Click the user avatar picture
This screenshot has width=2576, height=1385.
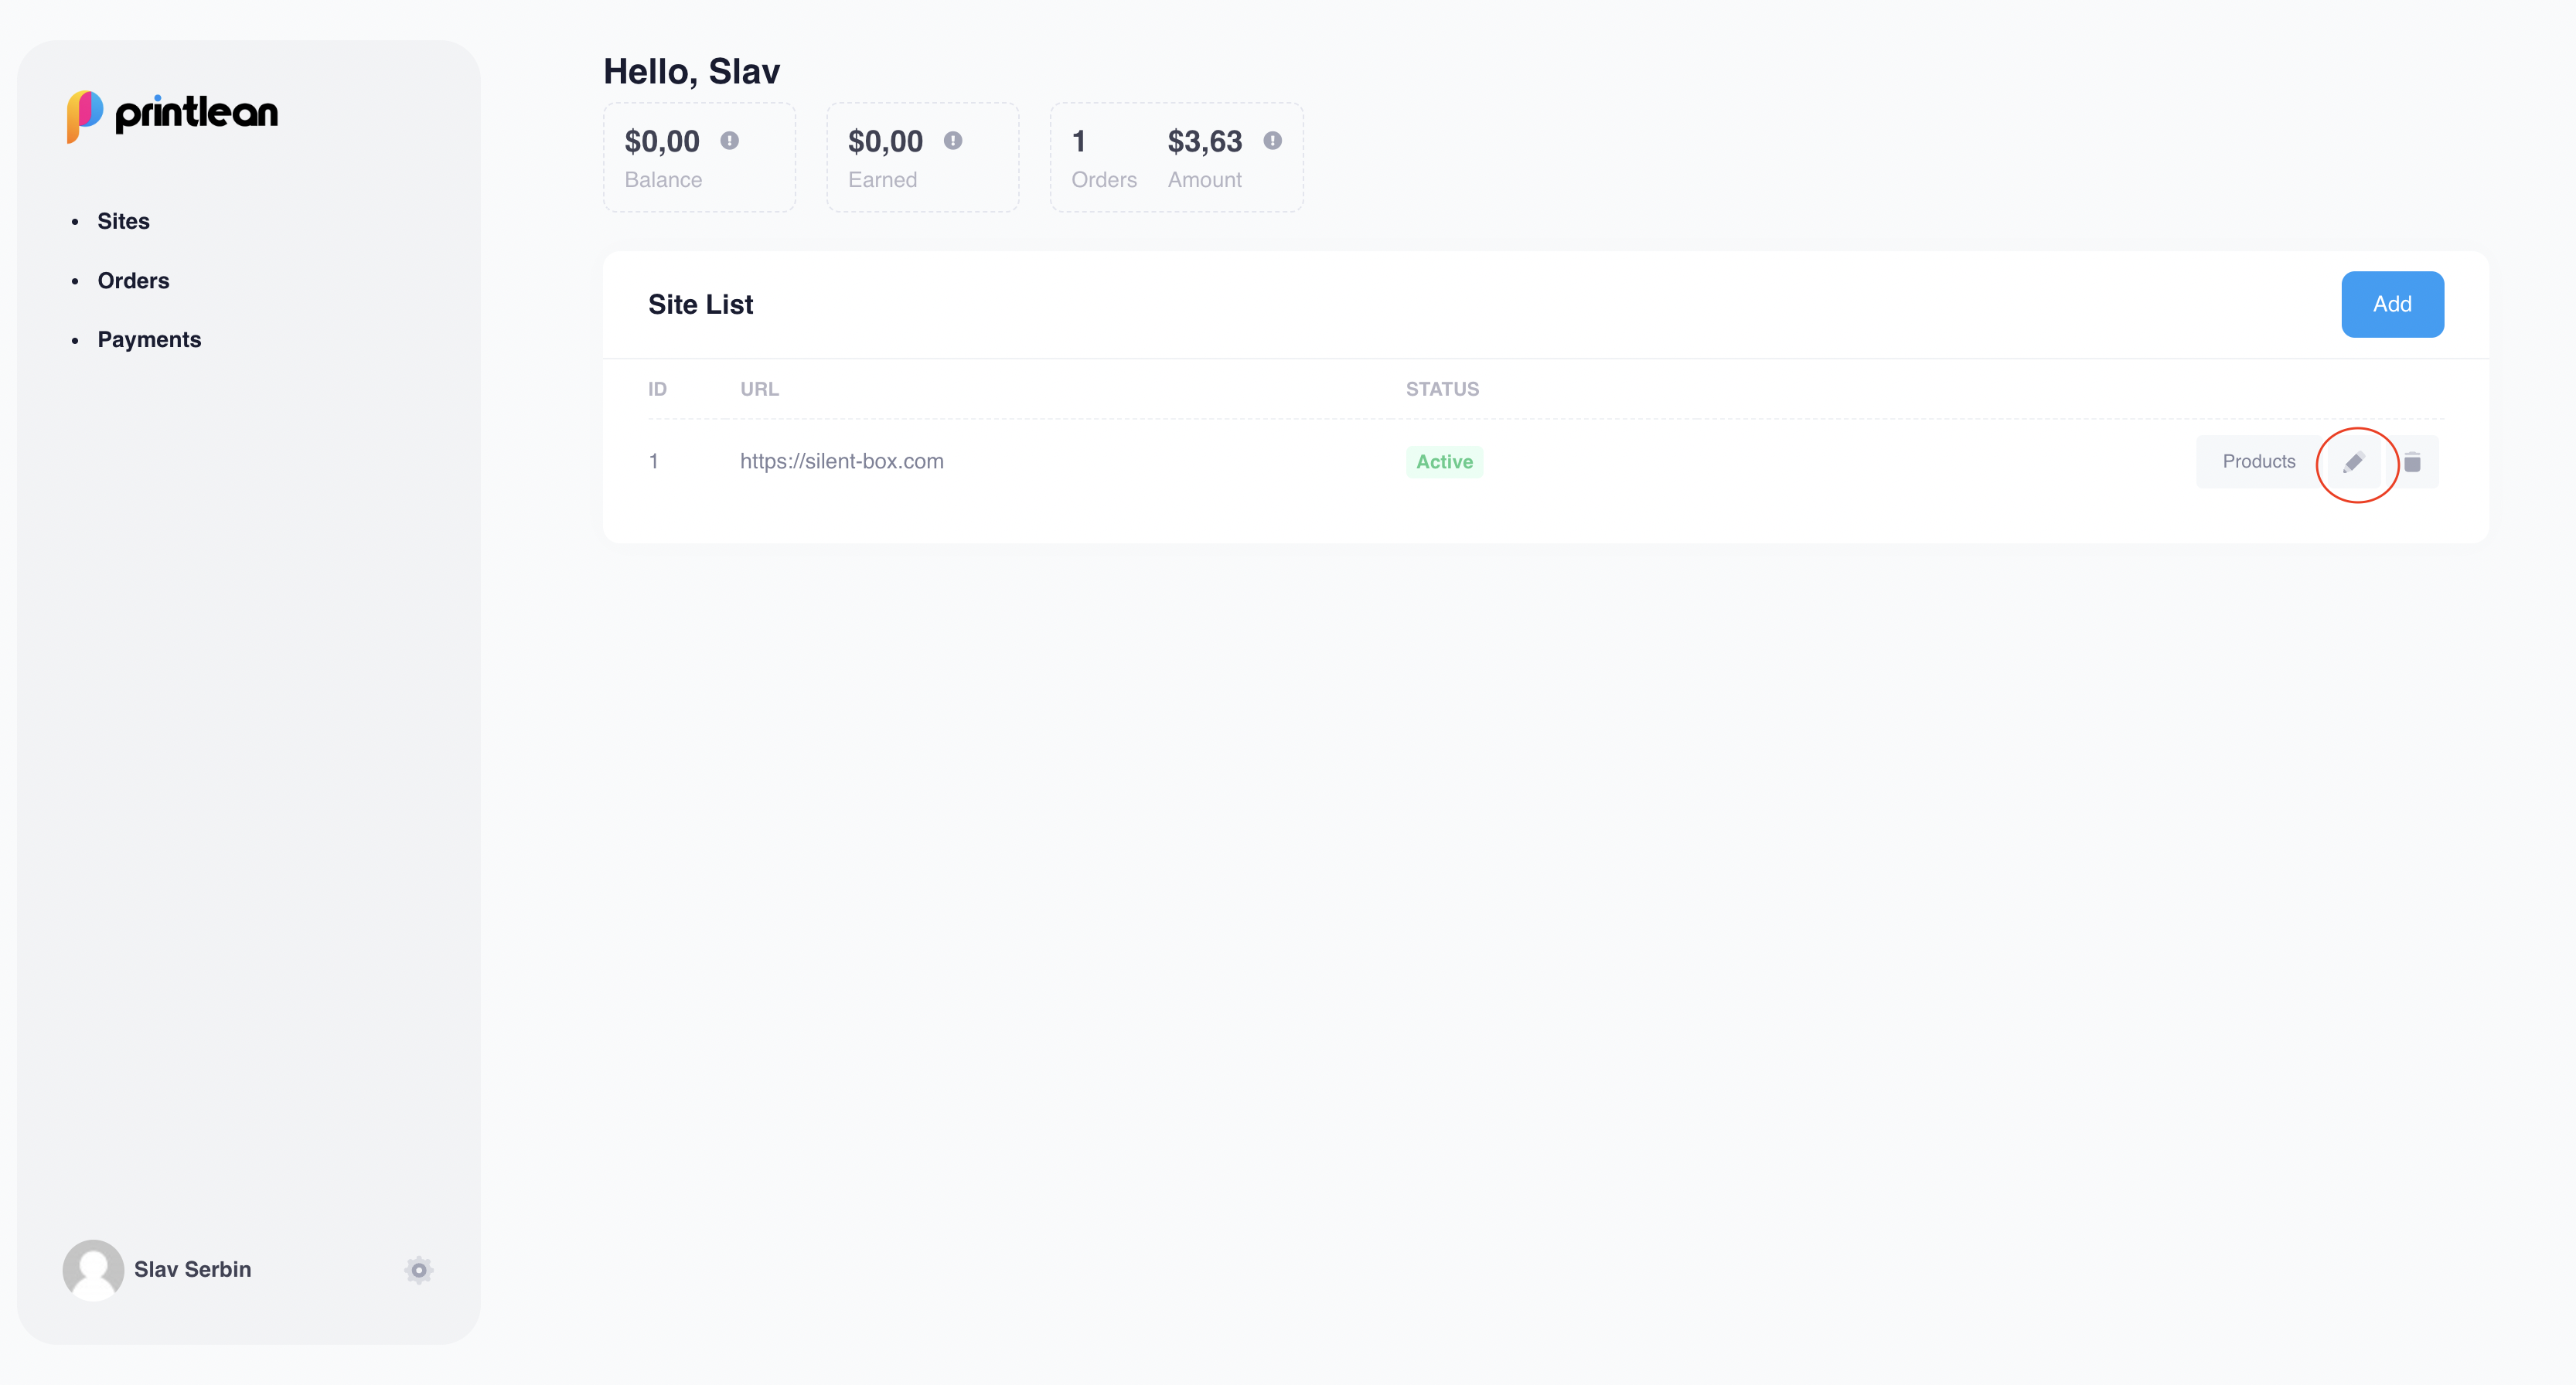pyautogui.click(x=93, y=1270)
